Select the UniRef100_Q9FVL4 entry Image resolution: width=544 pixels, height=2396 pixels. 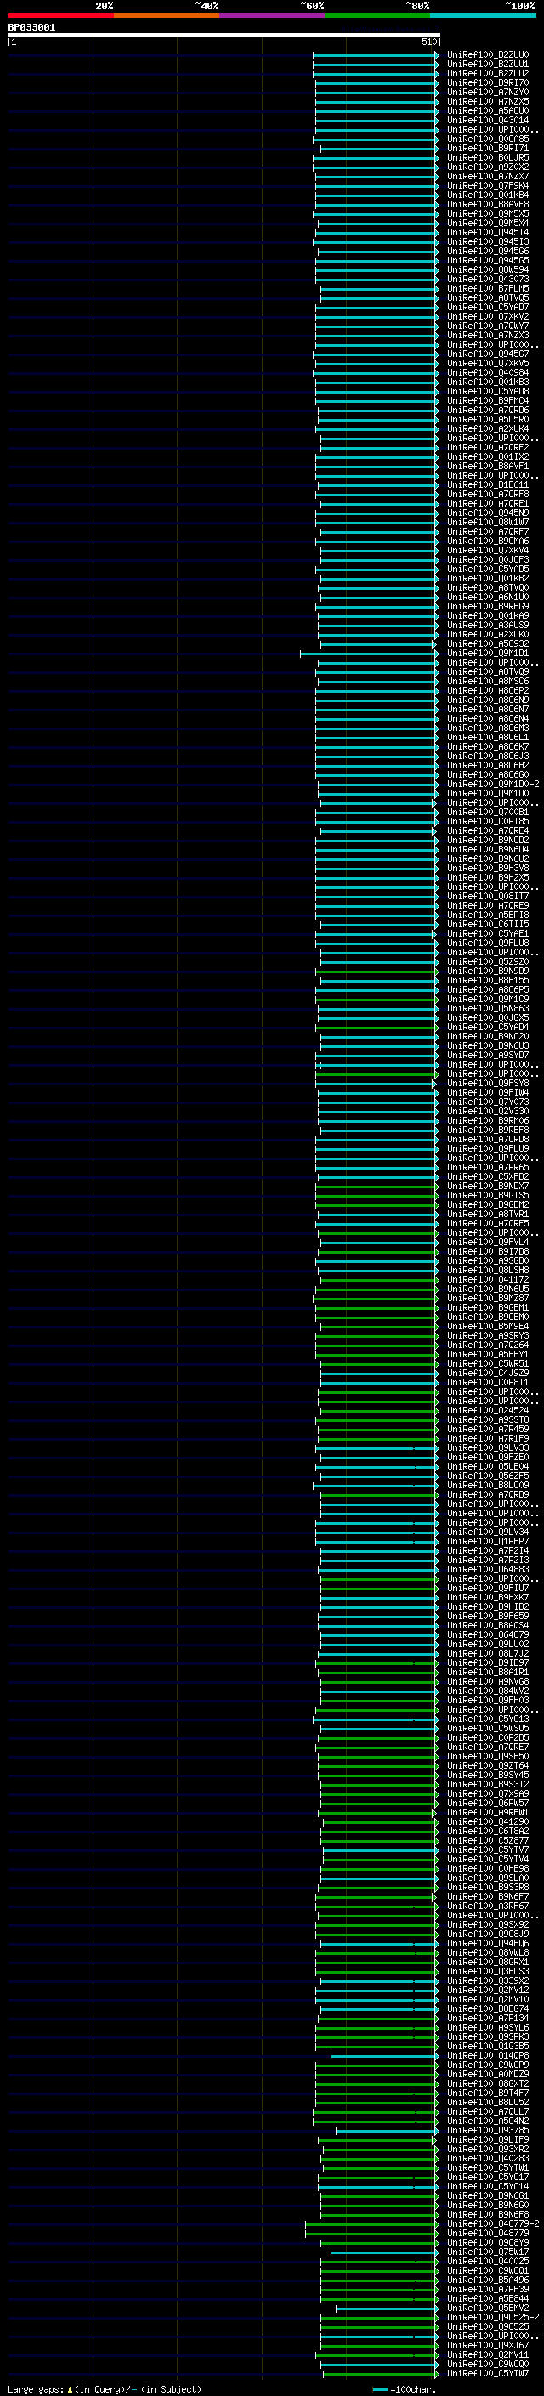(x=487, y=1242)
